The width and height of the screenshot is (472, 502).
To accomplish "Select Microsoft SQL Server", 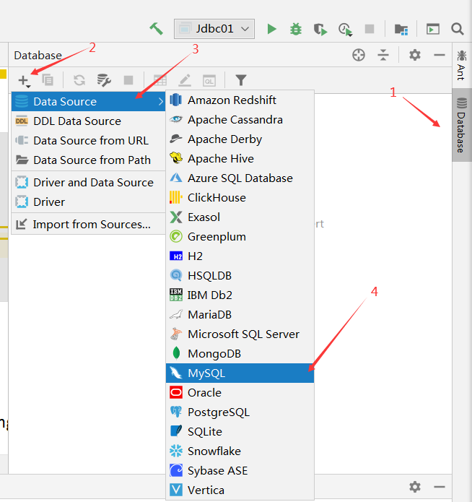I will (x=240, y=334).
